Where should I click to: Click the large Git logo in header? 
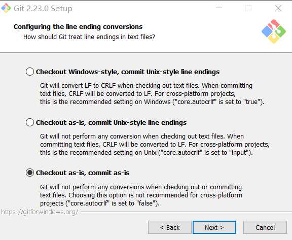(274, 31)
